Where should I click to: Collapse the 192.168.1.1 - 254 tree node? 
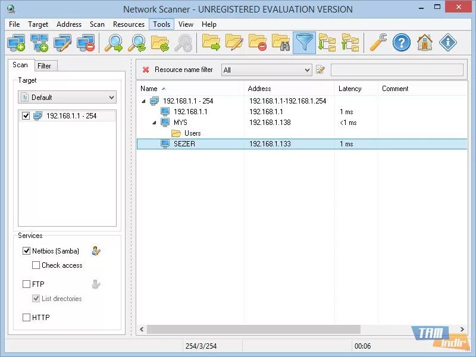click(143, 101)
